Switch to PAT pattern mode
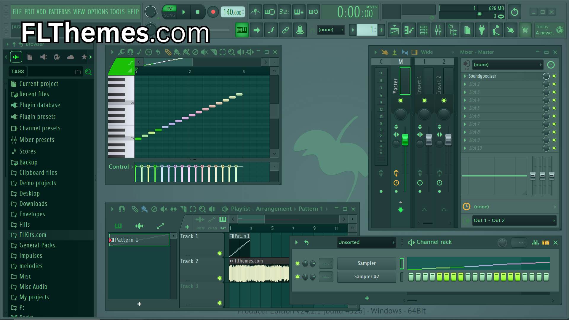Viewport: 569px width, 320px height. tap(170, 9)
